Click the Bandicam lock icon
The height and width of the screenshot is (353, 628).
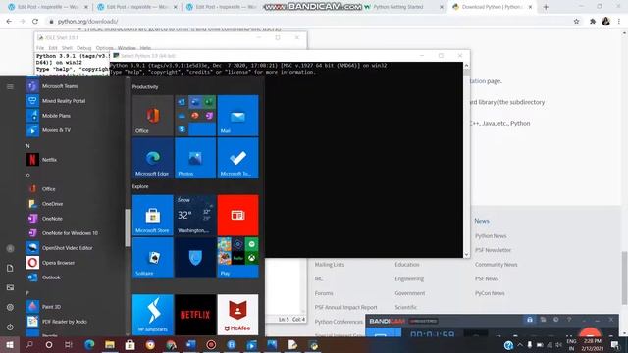point(530,320)
